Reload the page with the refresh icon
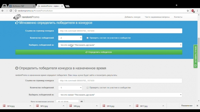 [11, 11]
